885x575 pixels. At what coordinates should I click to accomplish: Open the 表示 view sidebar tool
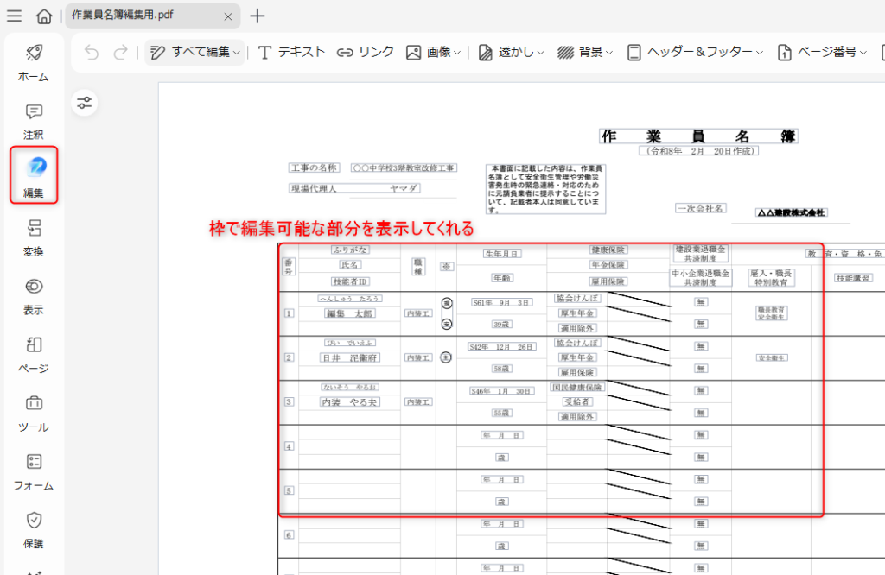(x=34, y=294)
